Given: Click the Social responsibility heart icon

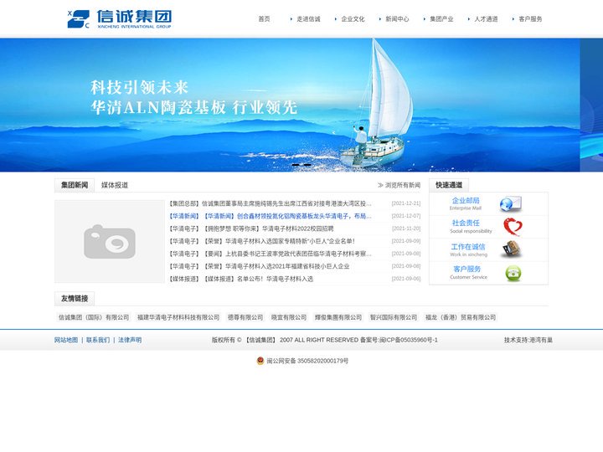Looking at the screenshot, I should tap(513, 227).
